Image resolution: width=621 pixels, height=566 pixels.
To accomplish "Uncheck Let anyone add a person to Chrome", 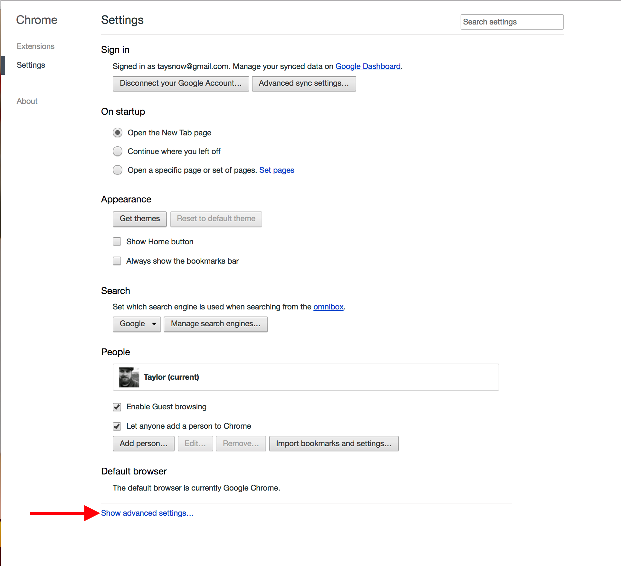I will point(117,426).
